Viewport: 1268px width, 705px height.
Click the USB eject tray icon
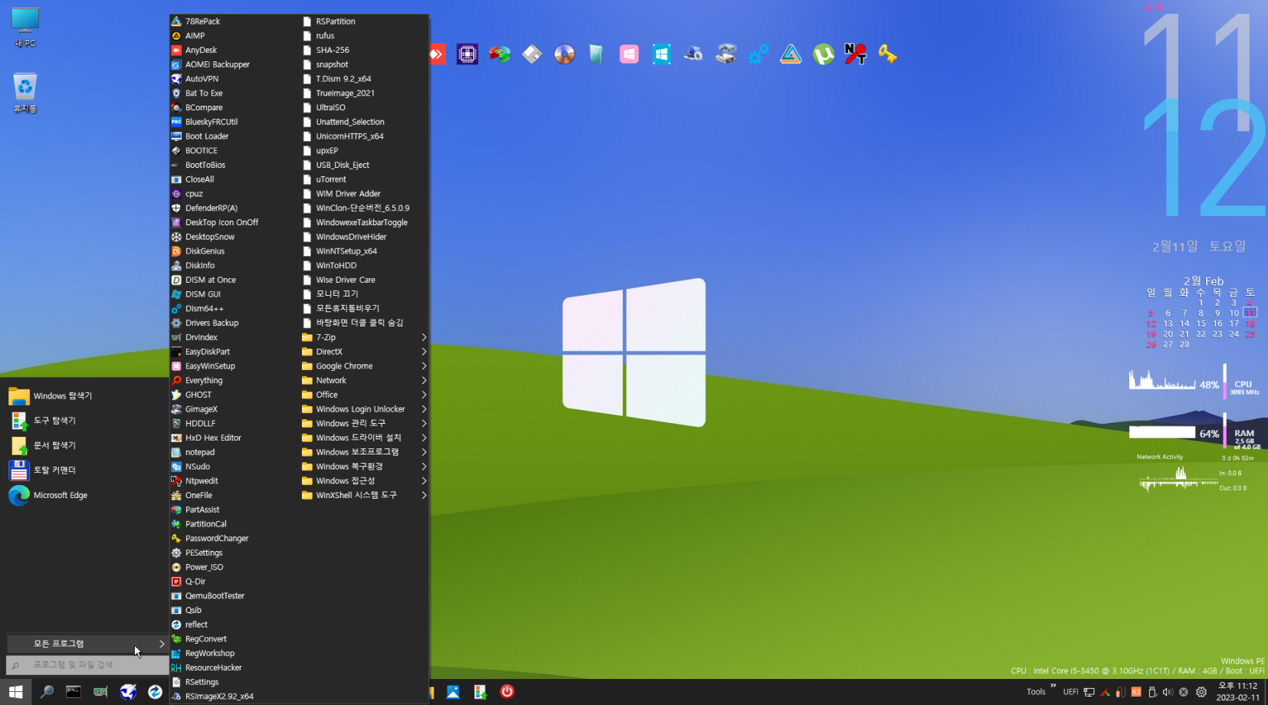(1152, 692)
